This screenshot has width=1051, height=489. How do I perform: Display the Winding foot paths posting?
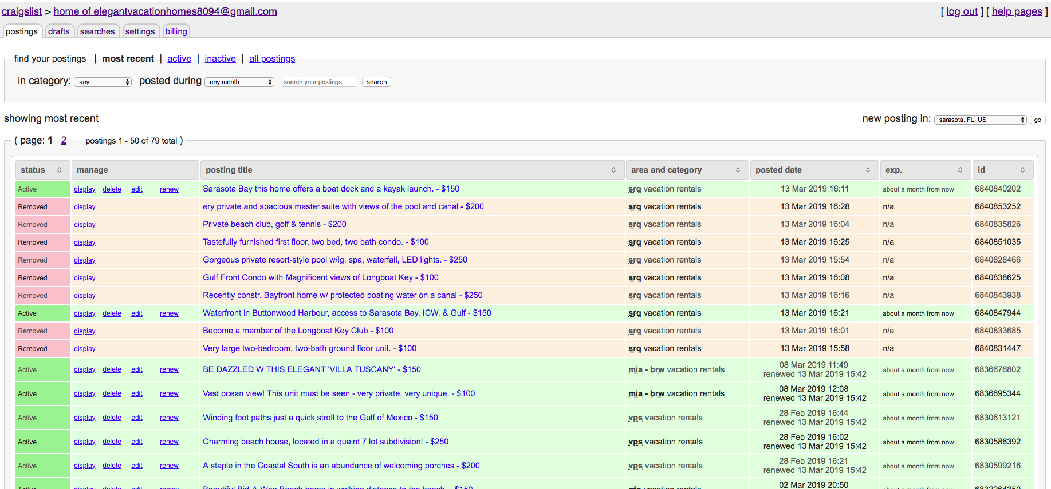[85, 418]
